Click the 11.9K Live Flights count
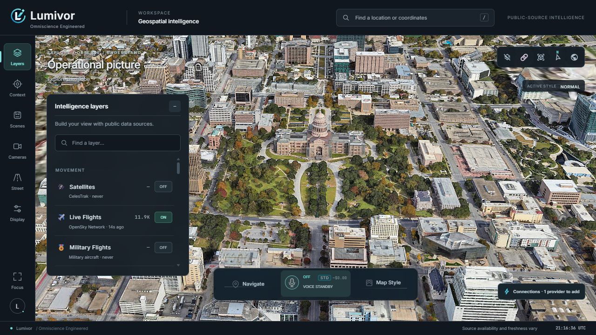The height and width of the screenshot is (335, 596). pos(142,217)
